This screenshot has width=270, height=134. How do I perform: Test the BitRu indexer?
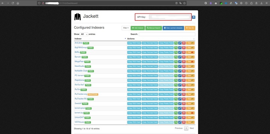pos(190,52)
